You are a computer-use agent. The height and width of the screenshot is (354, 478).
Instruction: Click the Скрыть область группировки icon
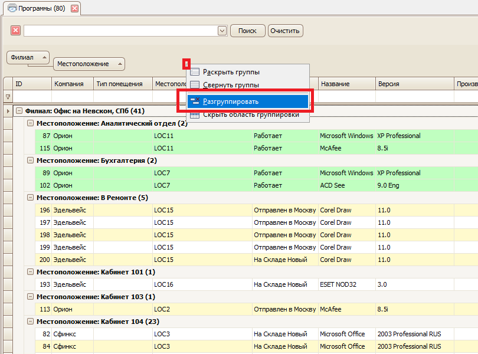[x=195, y=115]
